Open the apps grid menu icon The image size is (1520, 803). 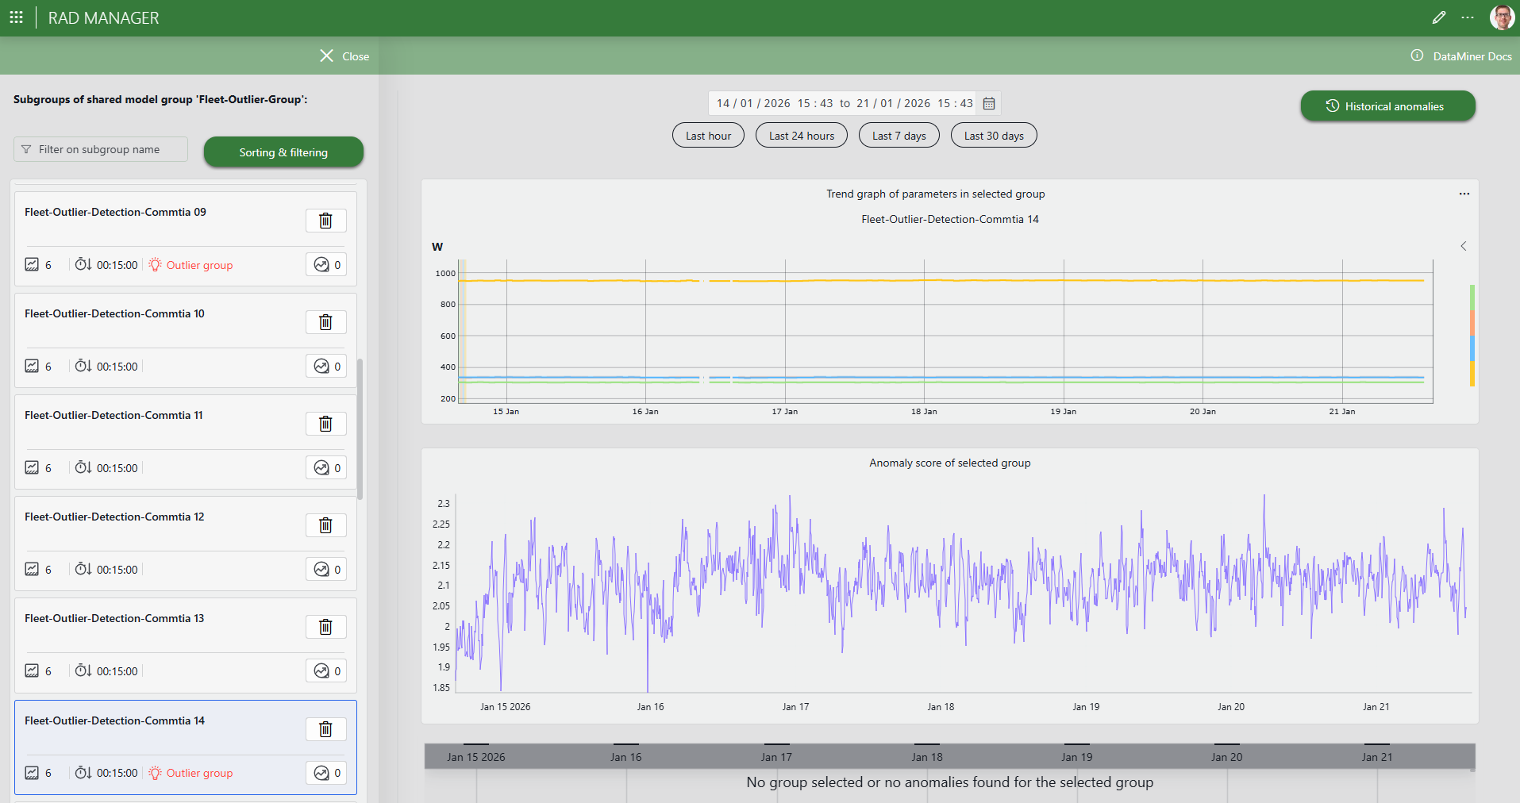point(16,17)
